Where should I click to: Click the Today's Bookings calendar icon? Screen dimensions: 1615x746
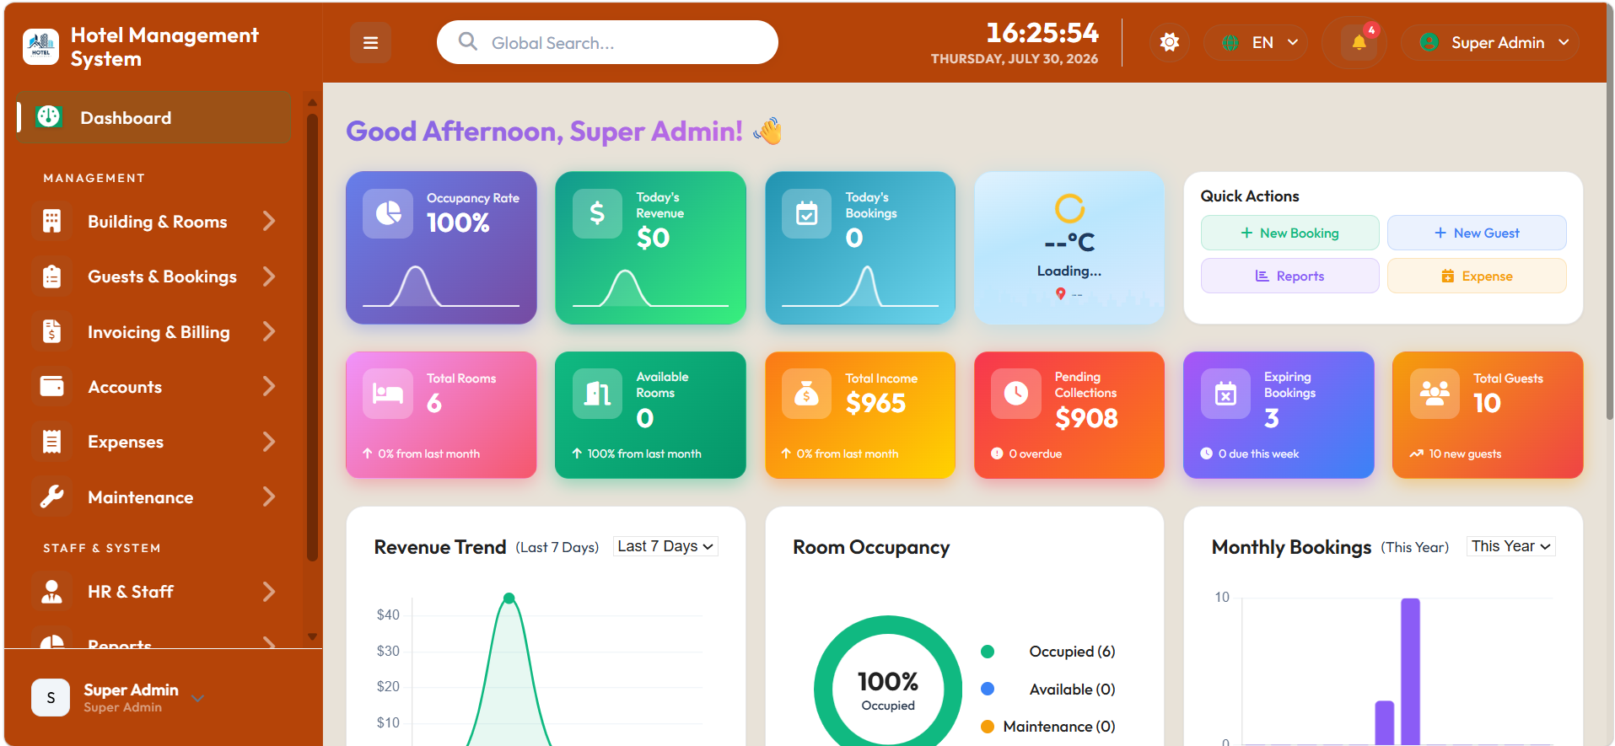[x=807, y=213]
